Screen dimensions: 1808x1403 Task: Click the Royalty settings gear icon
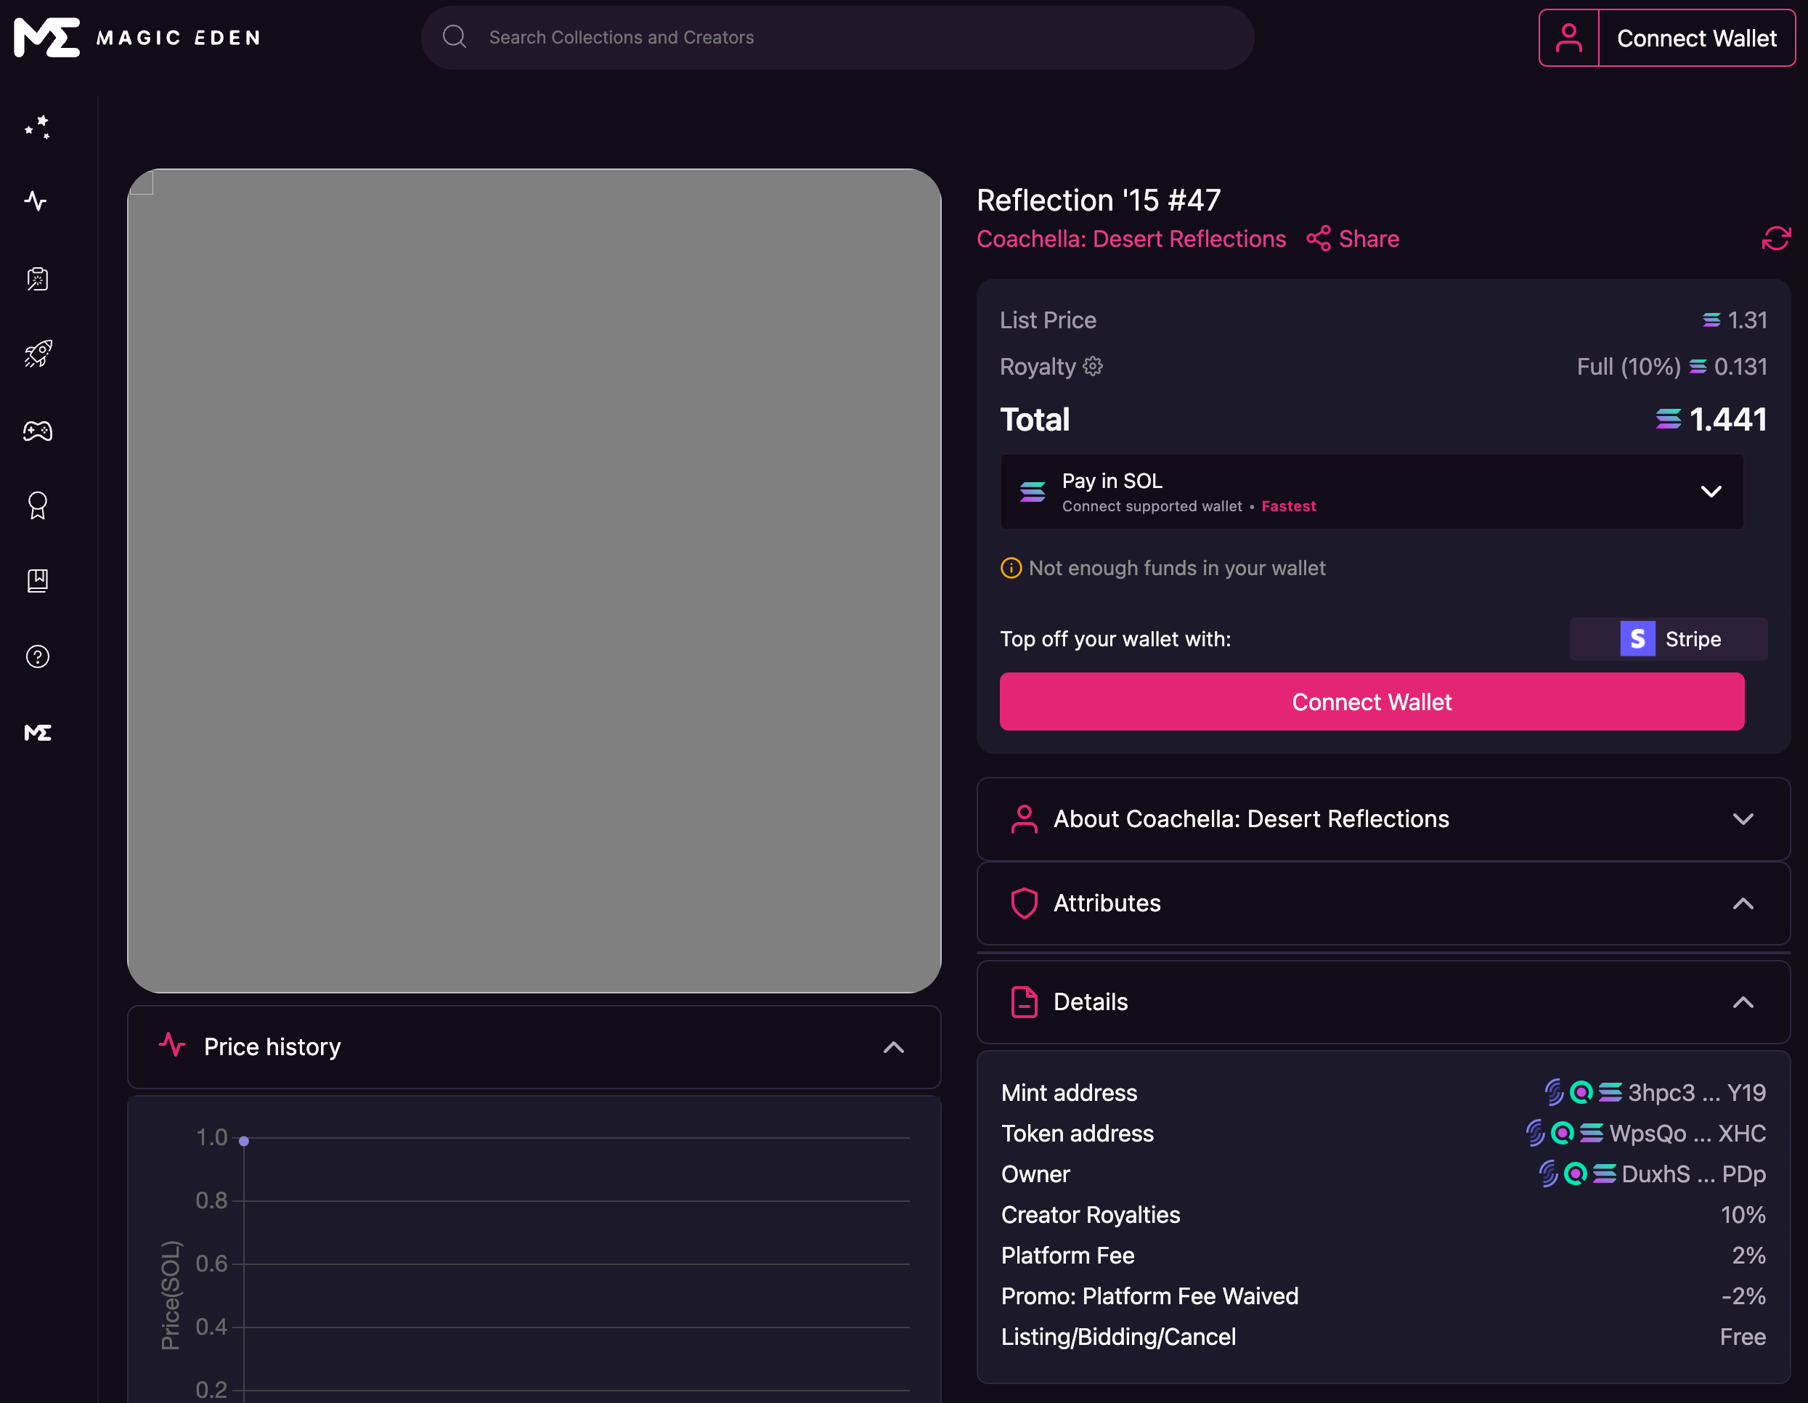(1094, 365)
